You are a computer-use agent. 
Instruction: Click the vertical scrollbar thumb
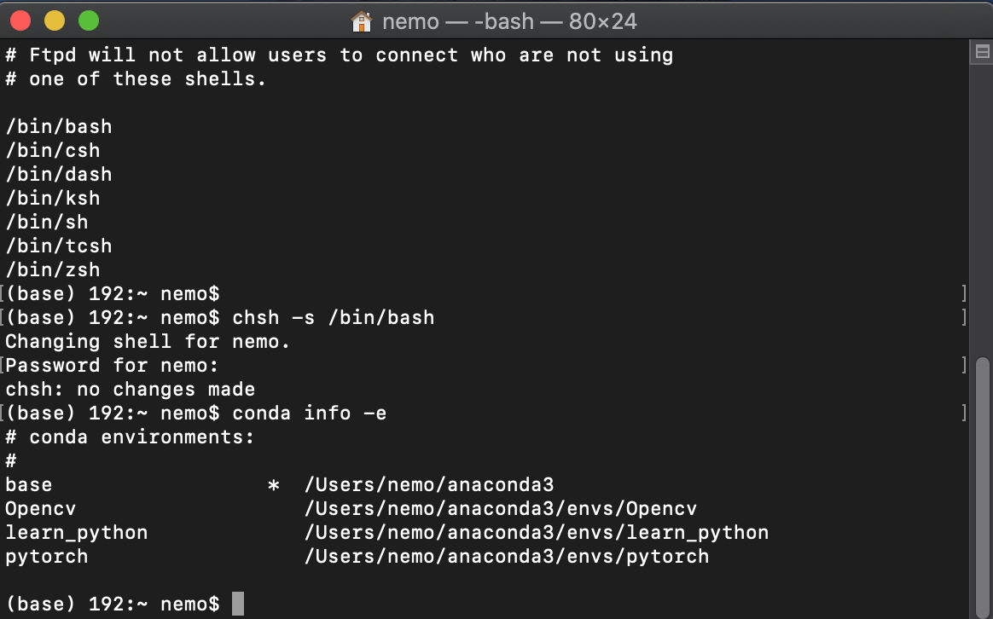[982, 488]
